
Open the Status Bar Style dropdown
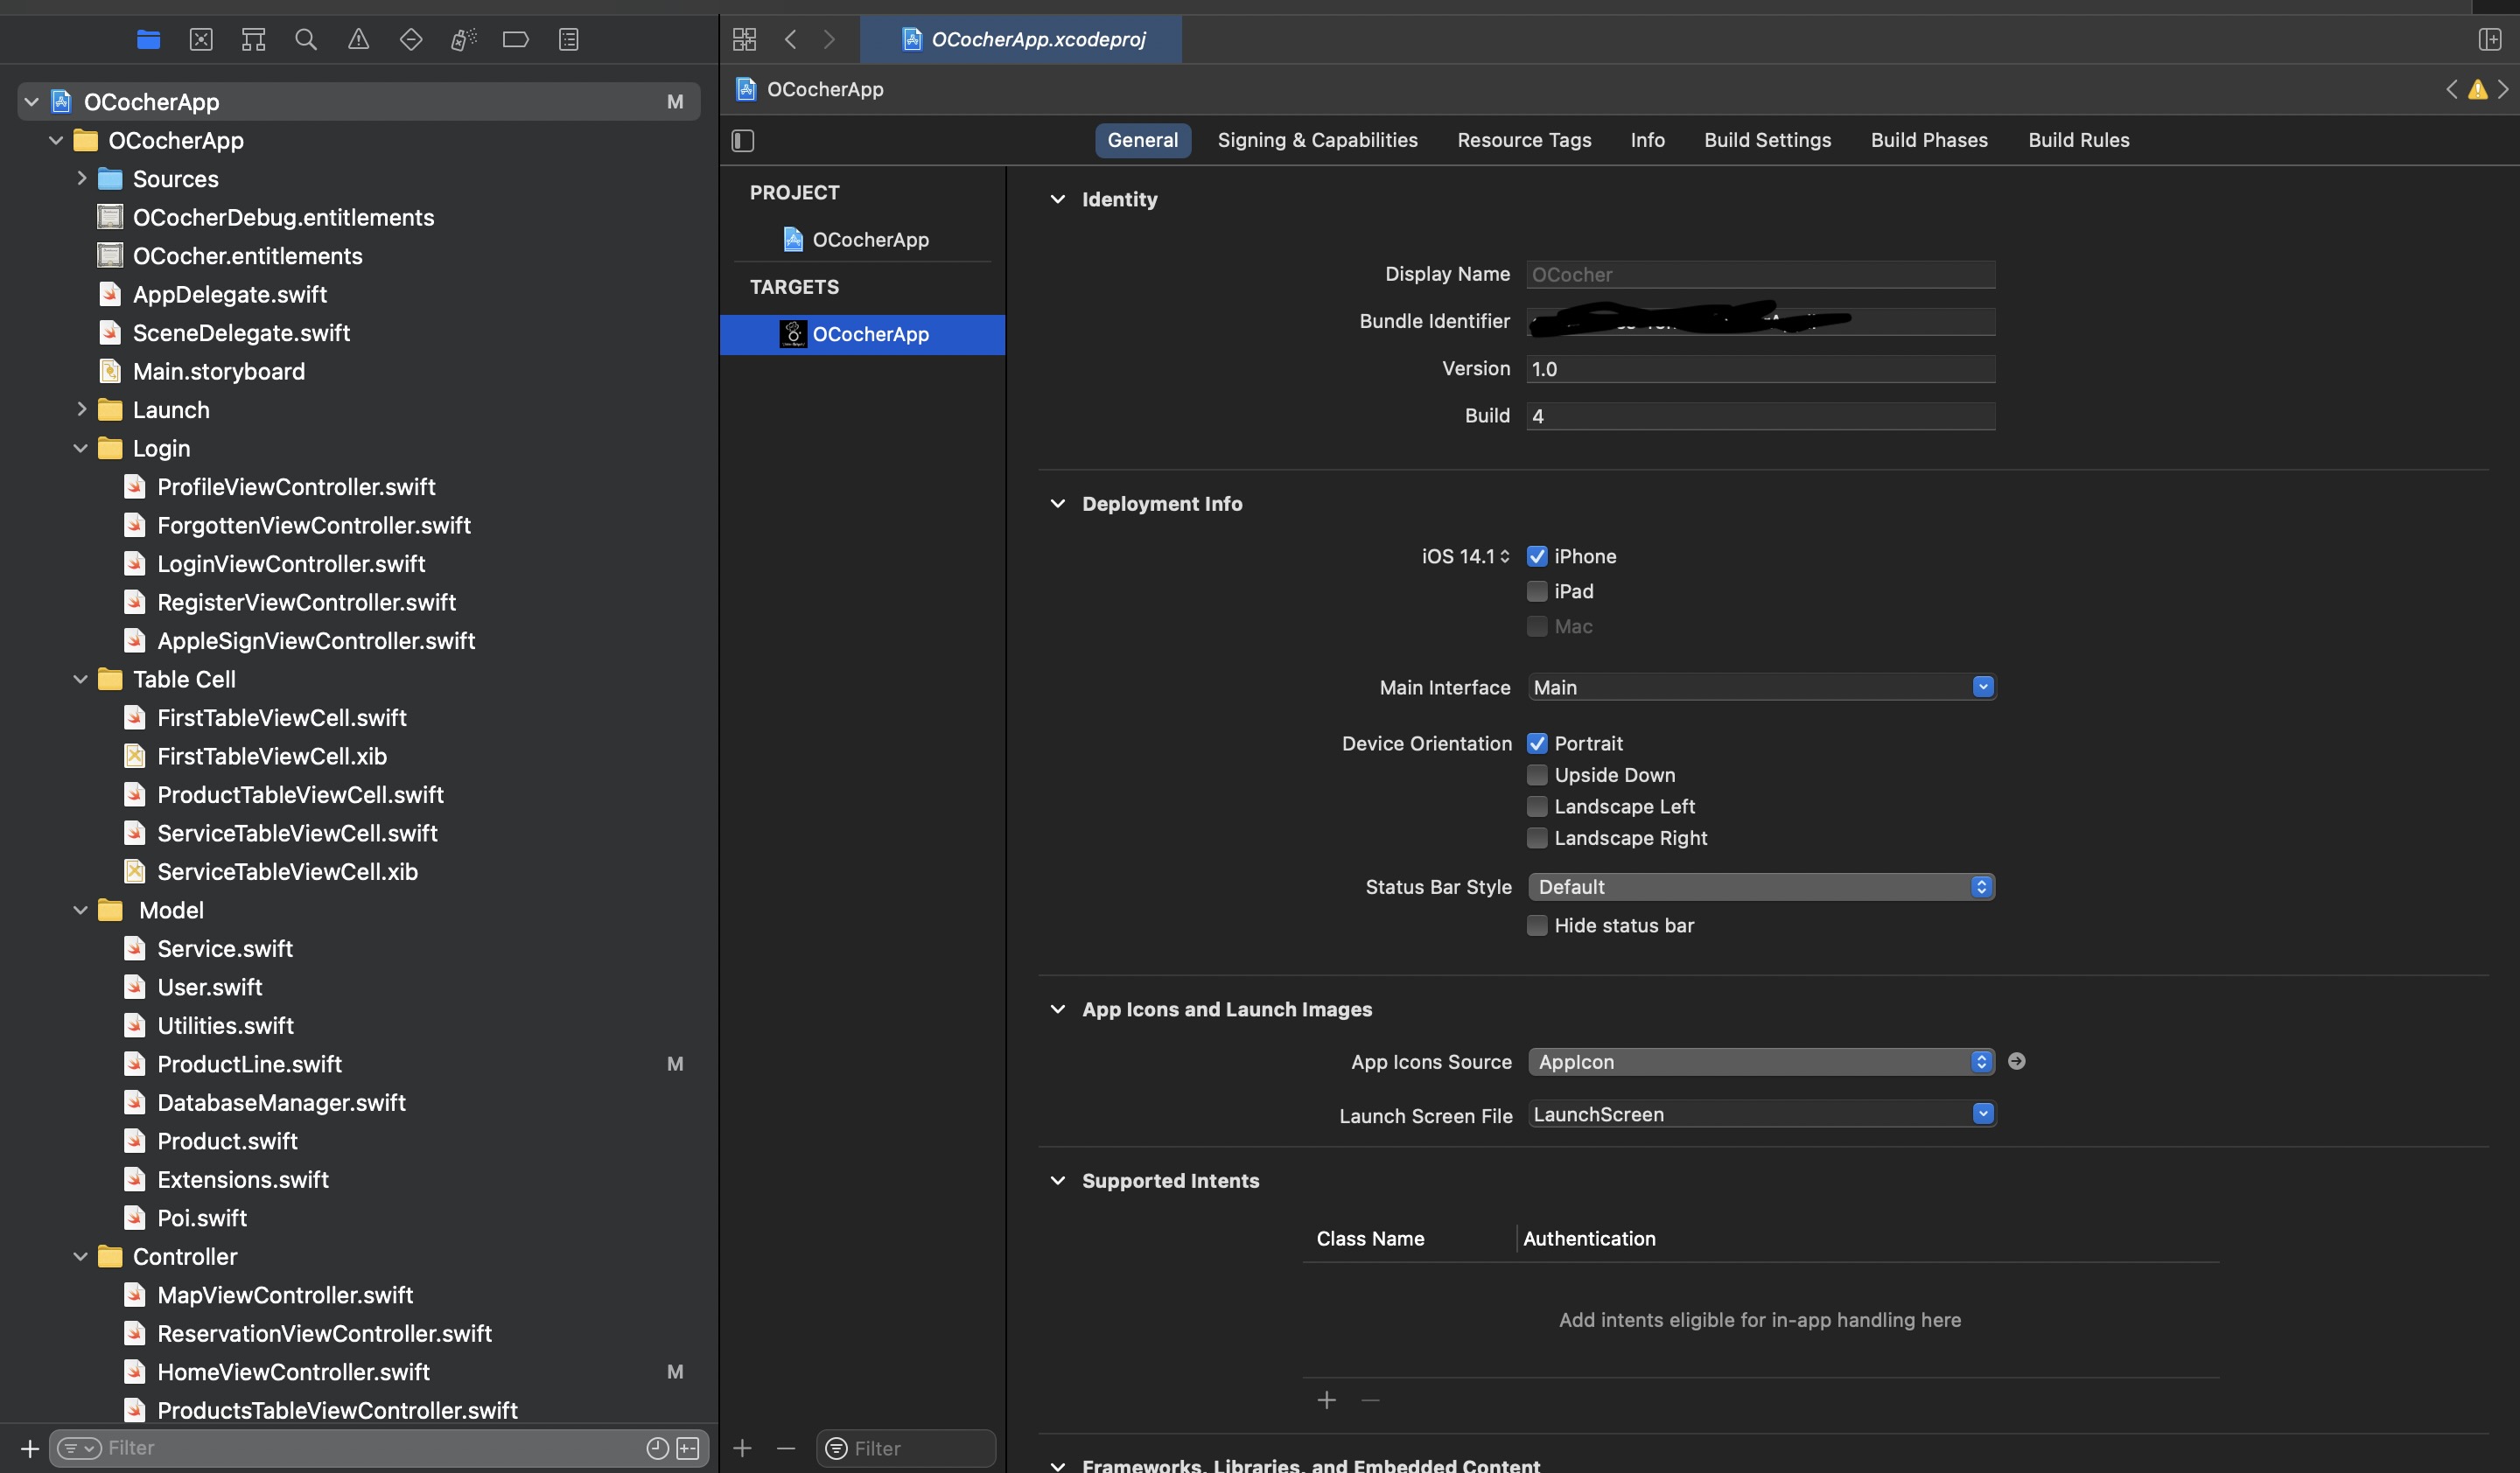pyautogui.click(x=1761, y=886)
